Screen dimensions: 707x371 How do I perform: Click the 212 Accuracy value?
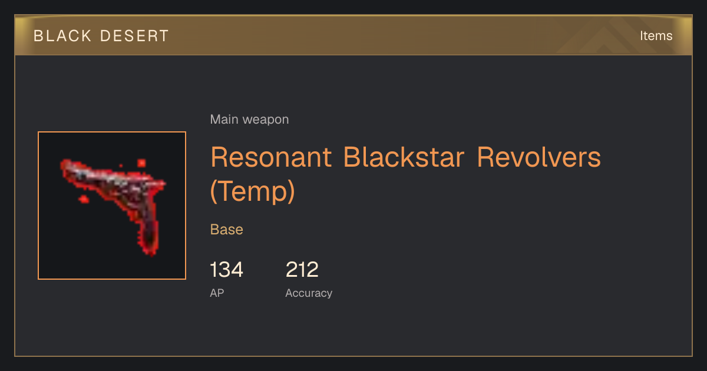tap(302, 270)
